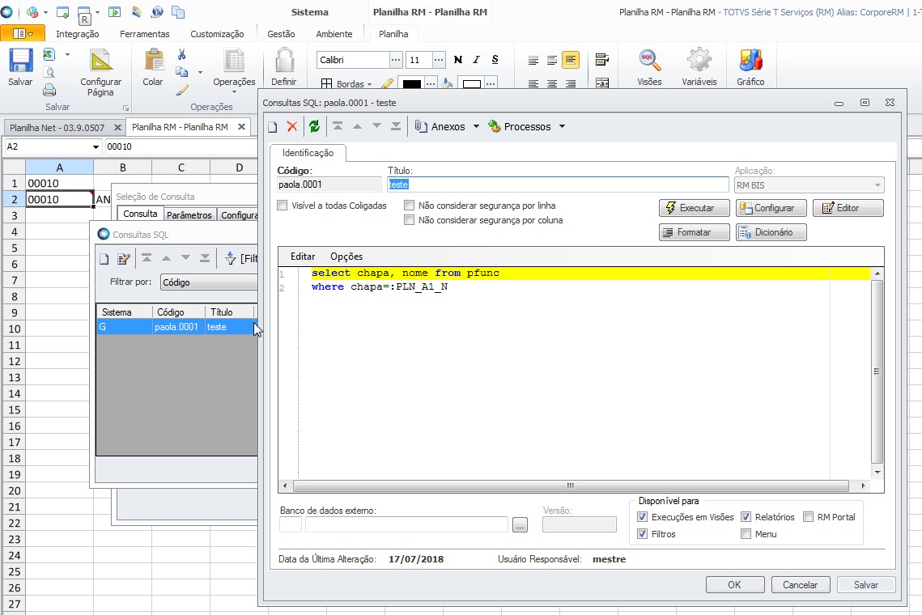922x615 pixels.
Task: Click new record icon in paola.0001 dialog
Action: [272, 126]
